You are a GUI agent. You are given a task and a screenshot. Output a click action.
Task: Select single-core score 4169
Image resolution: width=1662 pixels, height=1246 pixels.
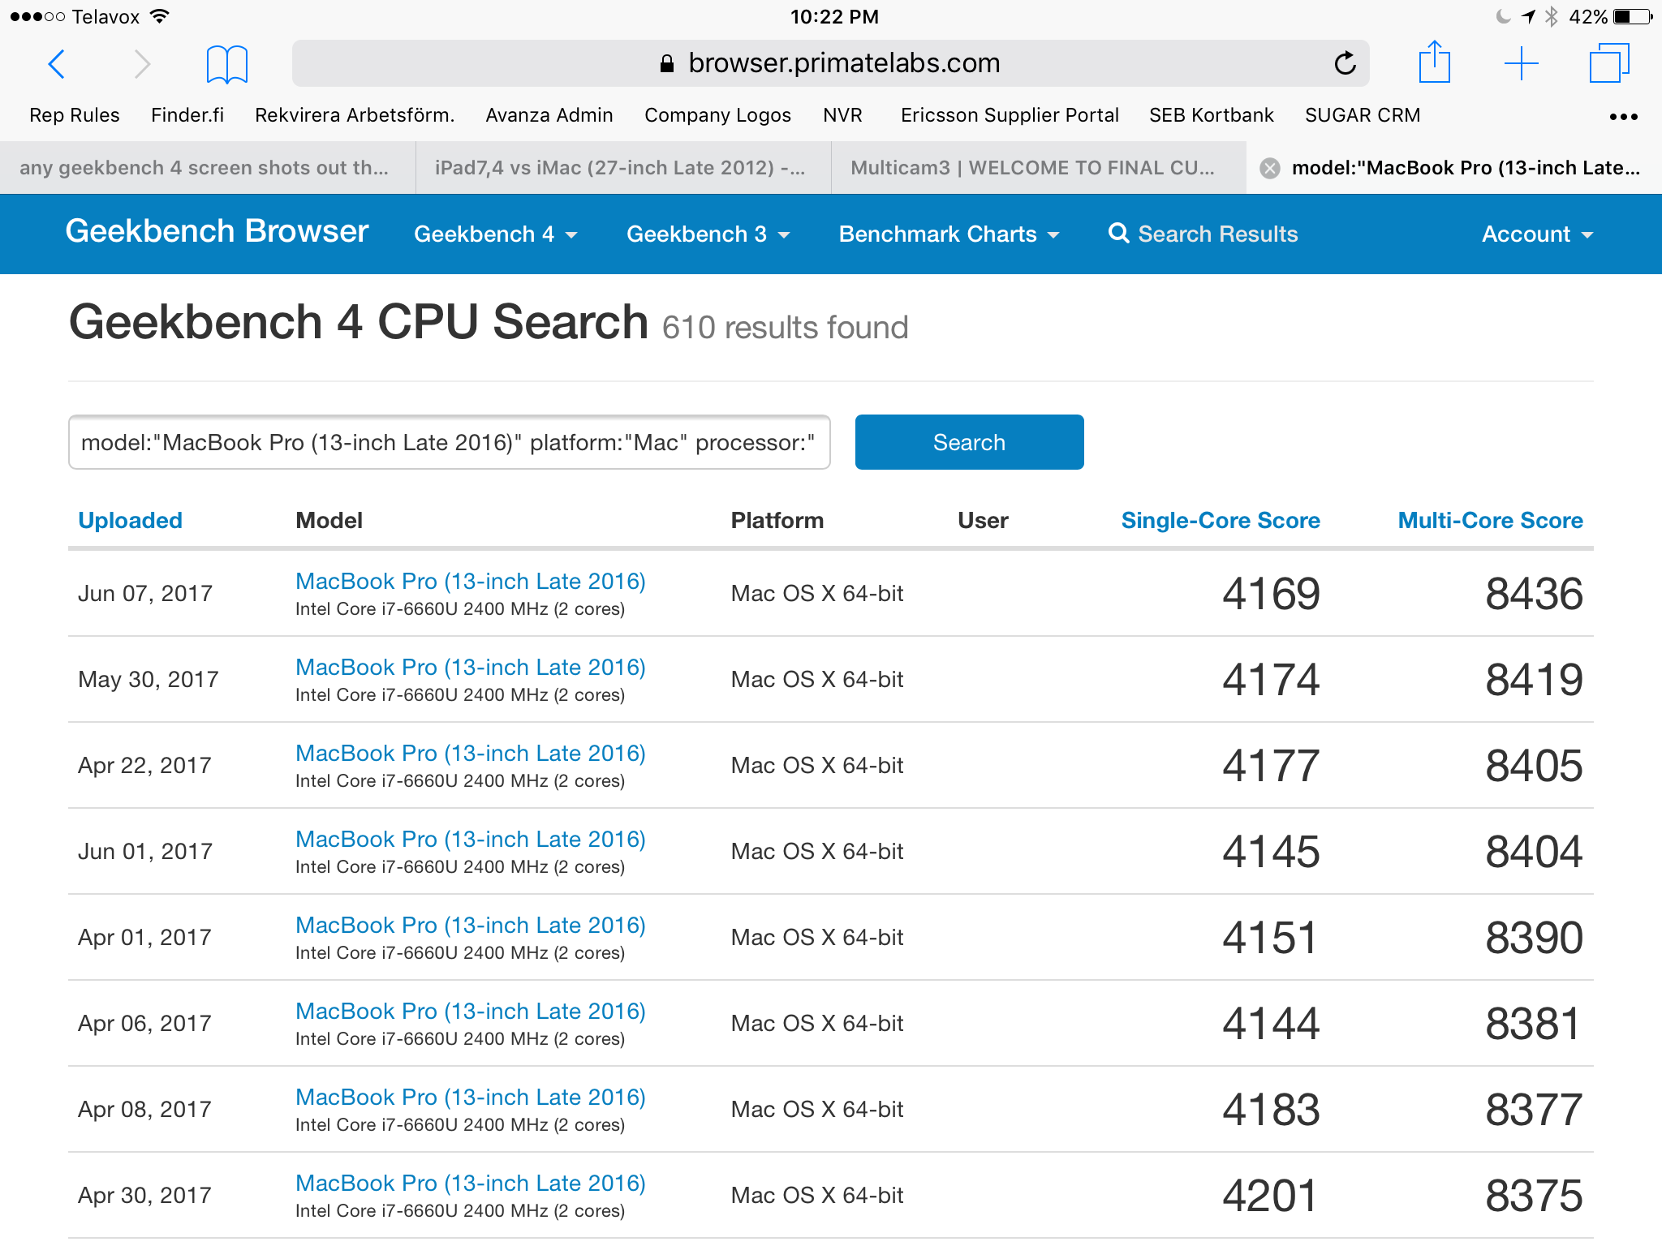tap(1271, 594)
